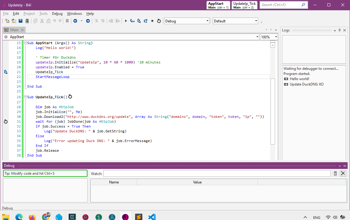Screen dimensions: 350x220
Task: Expand the 100% zoom level dropdown
Action: pos(276,37)
